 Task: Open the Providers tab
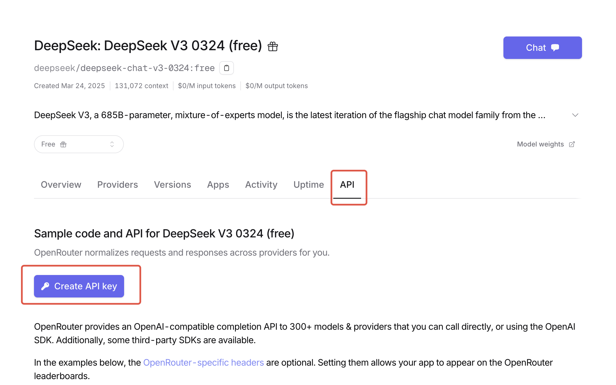click(117, 185)
